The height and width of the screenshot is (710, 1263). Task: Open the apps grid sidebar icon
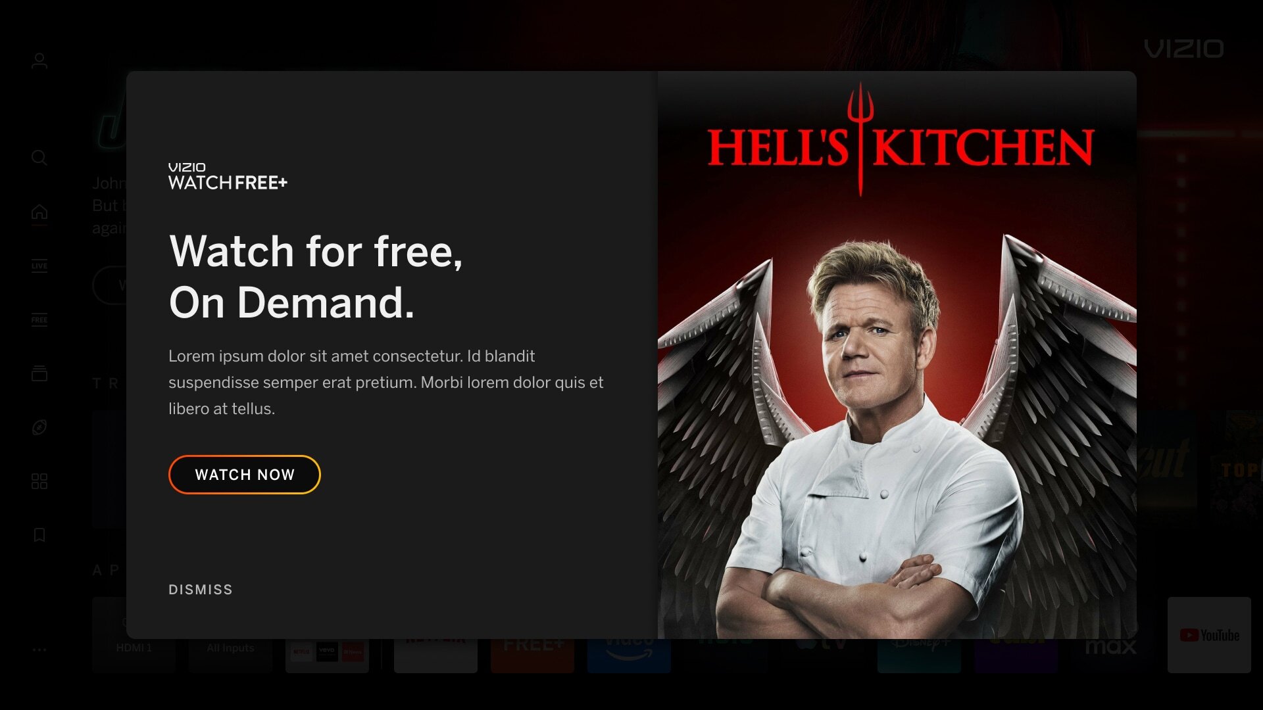(39, 481)
